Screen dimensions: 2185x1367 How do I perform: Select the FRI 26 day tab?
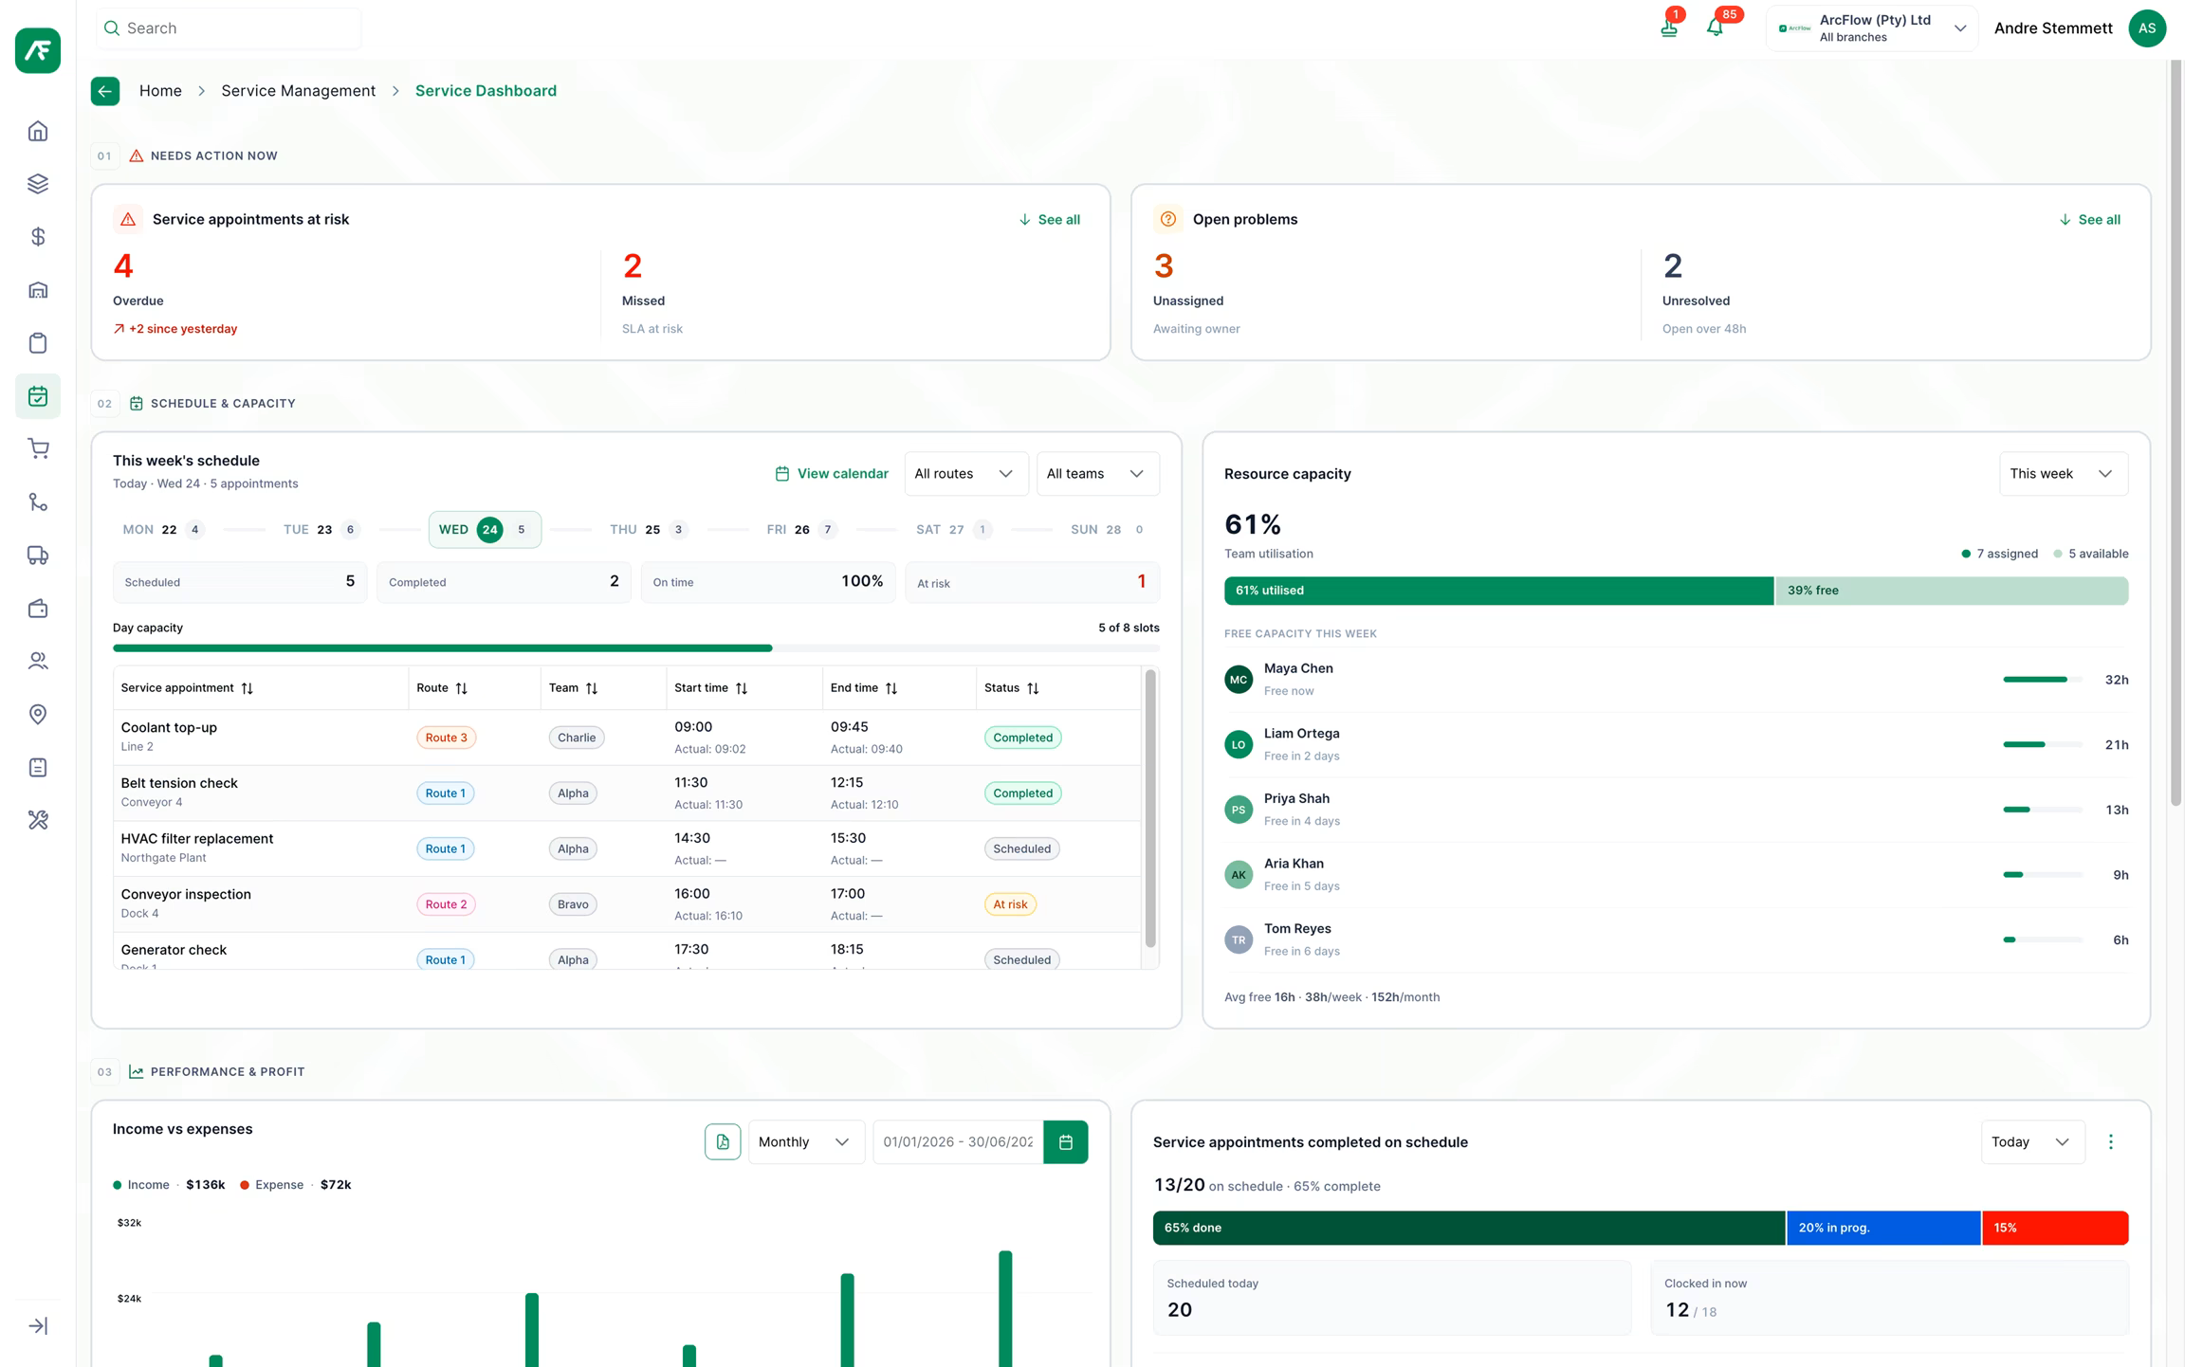coord(803,530)
